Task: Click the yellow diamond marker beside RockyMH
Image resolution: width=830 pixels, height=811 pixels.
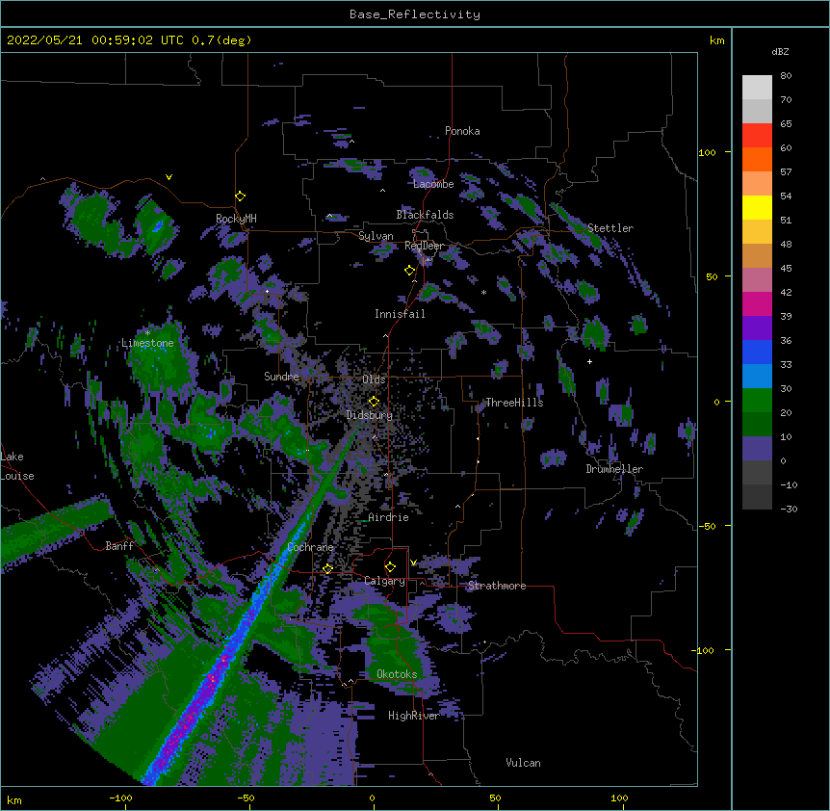Action: 241,196
